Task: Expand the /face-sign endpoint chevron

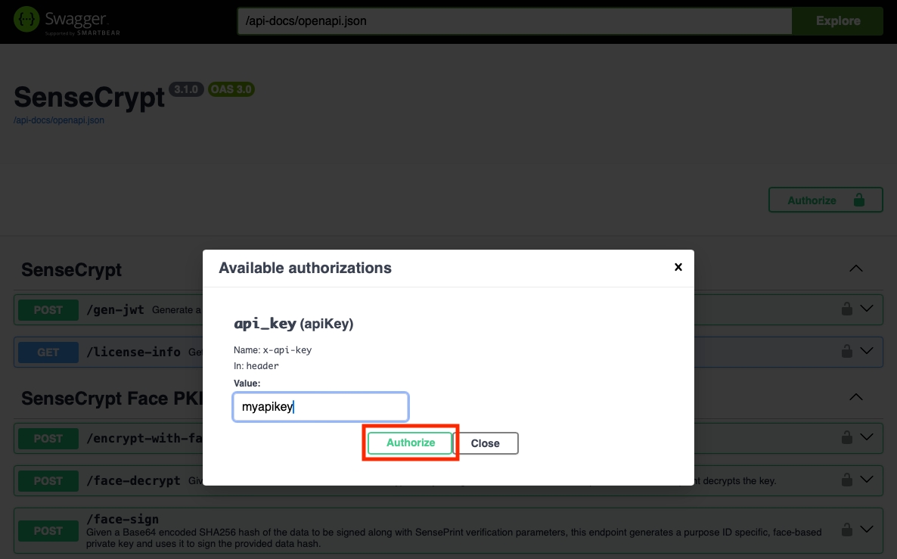Action: (x=867, y=529)
